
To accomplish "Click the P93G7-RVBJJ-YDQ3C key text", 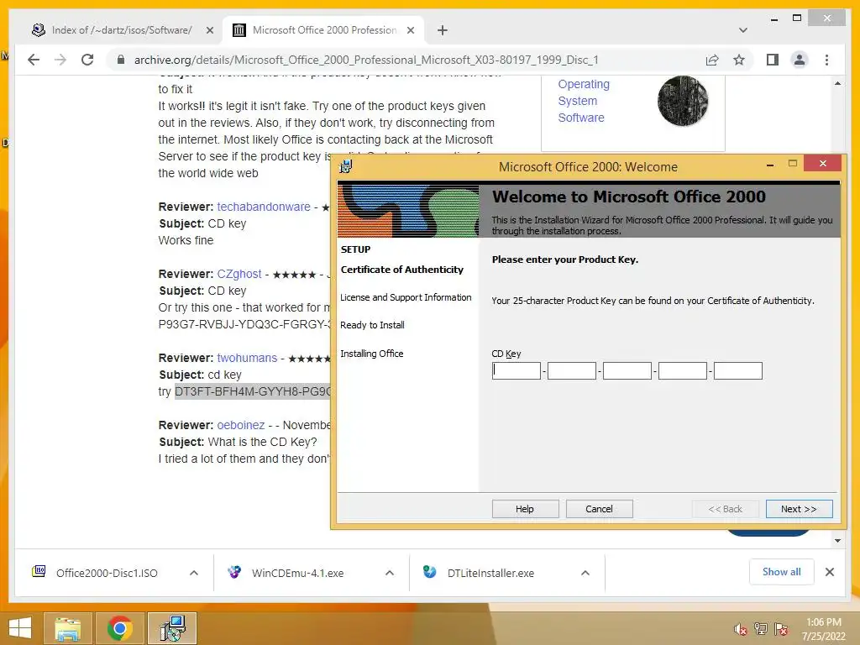I will coord(244,324).
